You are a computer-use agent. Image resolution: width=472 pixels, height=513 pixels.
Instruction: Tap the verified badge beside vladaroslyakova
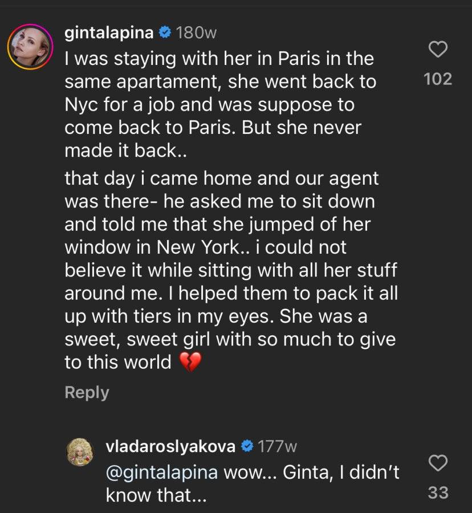pos(247,446)
